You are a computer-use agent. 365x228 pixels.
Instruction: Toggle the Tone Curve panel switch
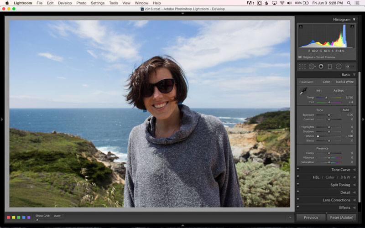[298, 170]
